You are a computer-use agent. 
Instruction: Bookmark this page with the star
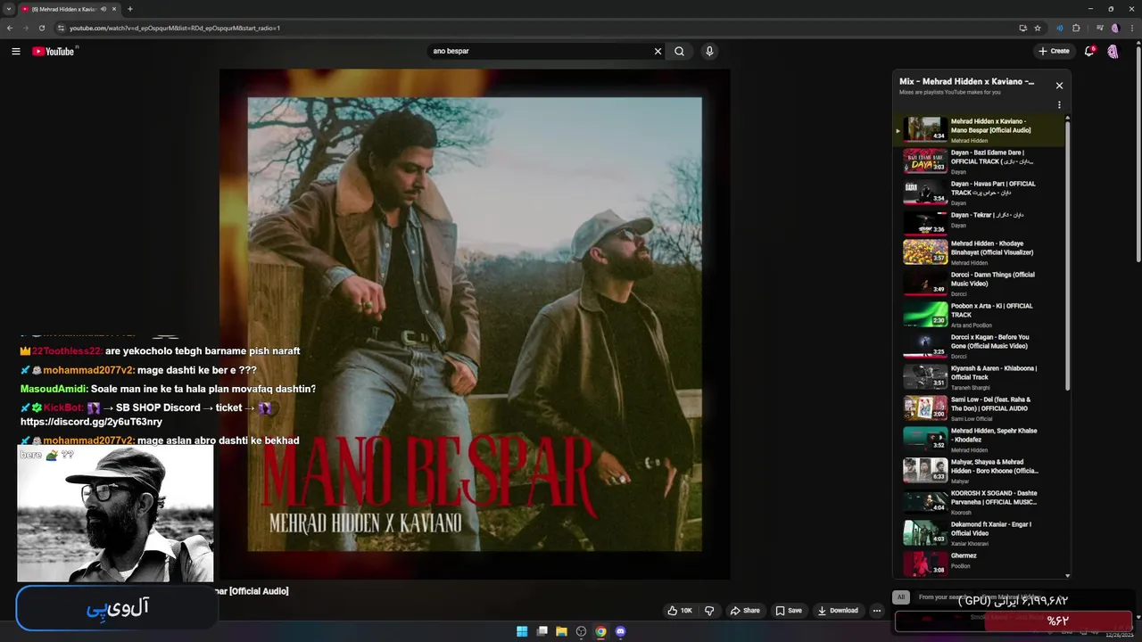tap(1038, 28)
